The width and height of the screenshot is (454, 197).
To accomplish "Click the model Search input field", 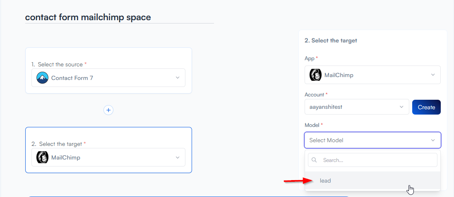I will point(377,160).
